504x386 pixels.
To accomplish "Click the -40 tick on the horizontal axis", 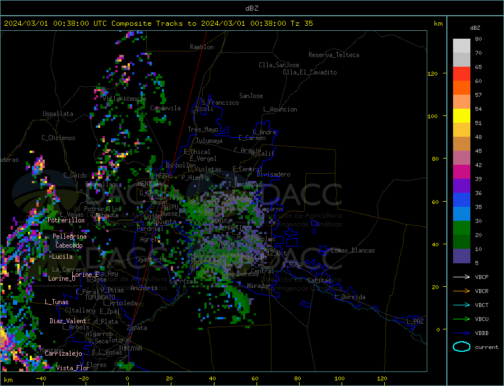I will coord(41,379).
